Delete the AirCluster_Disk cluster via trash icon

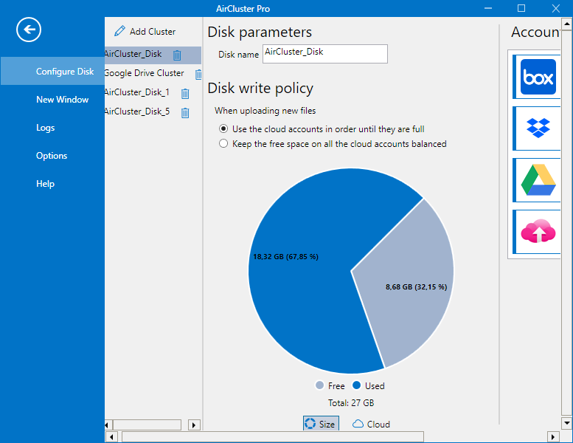[177, 55]
